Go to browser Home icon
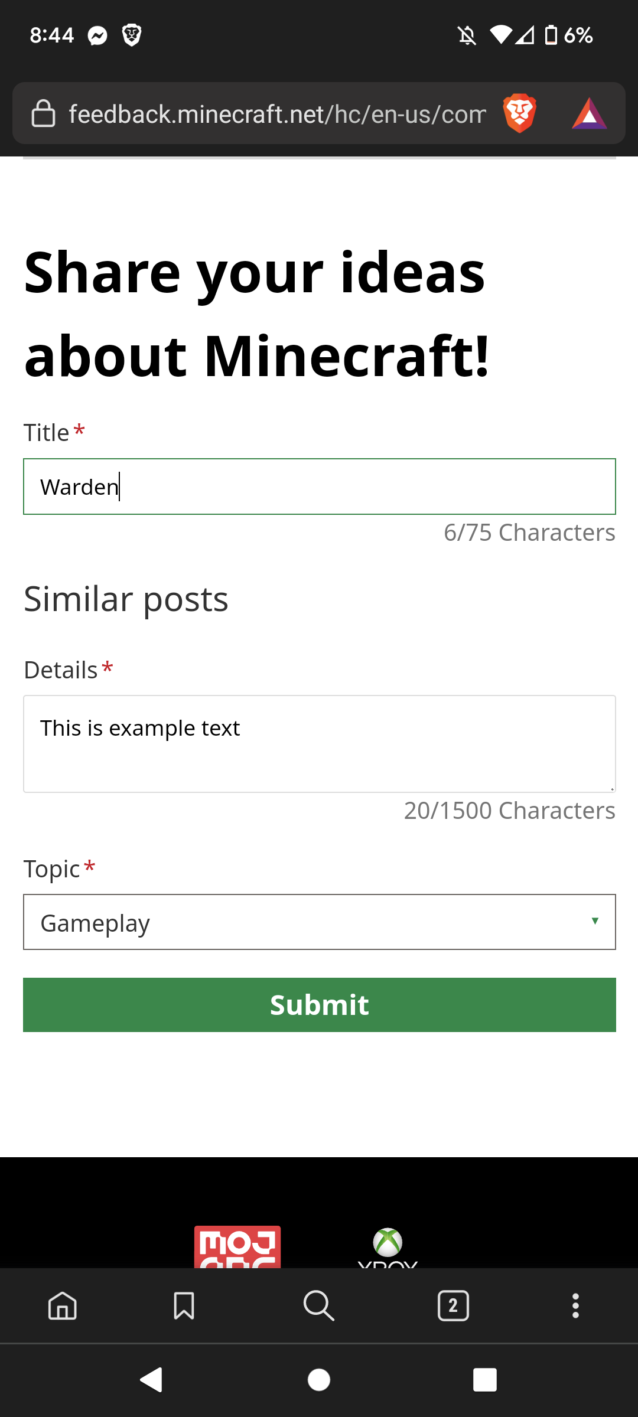Screen dimensions: 638x1417 coord(63,1305)
